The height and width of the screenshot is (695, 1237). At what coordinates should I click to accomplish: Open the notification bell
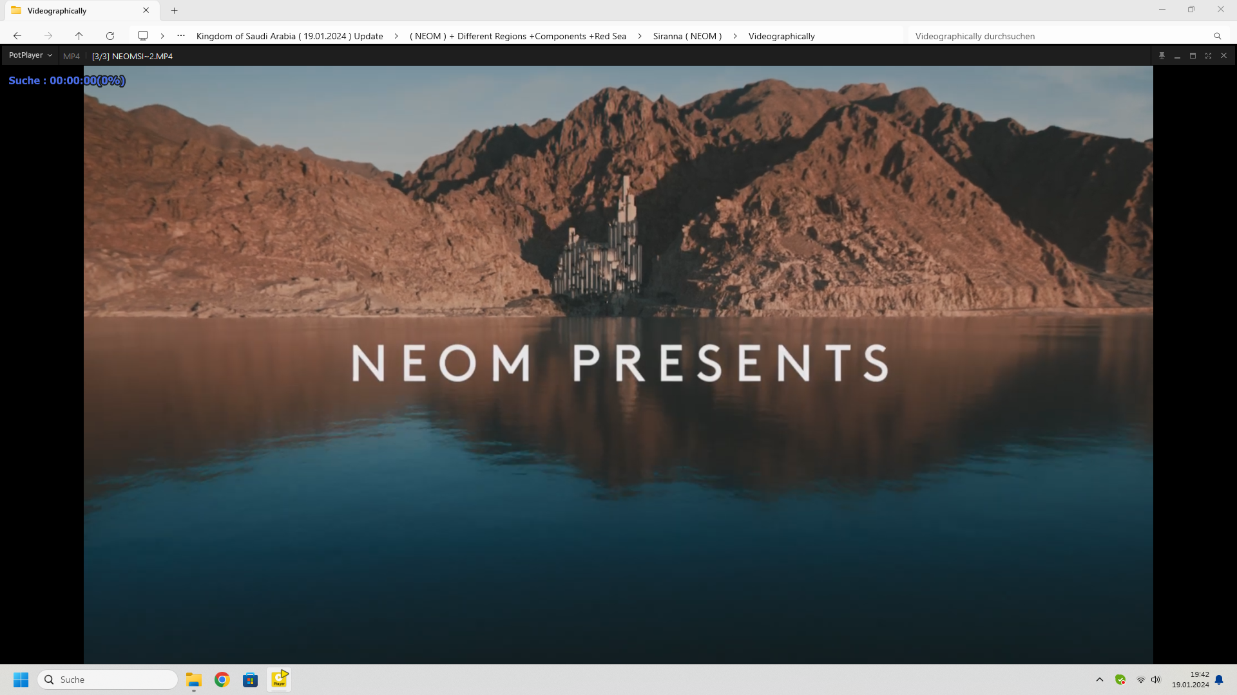tap(1219, 680)
